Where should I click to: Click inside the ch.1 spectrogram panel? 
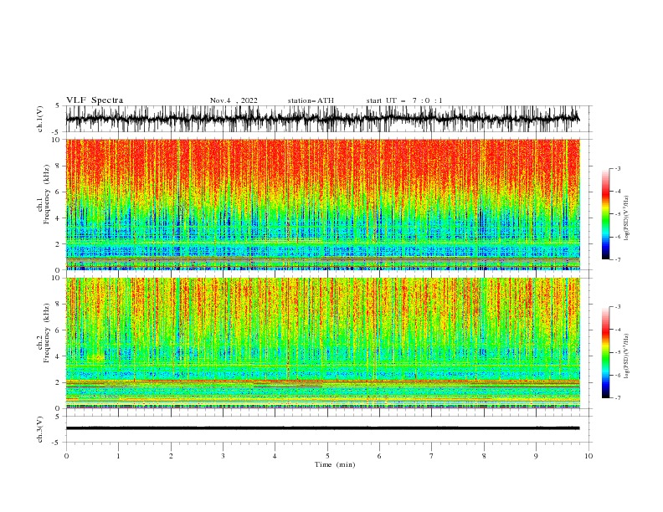[x=322, y=204]
